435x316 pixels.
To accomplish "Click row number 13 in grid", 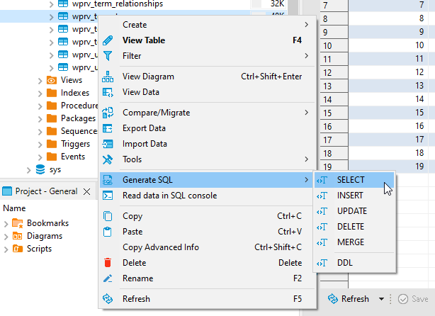I will [x=327, y=86].
